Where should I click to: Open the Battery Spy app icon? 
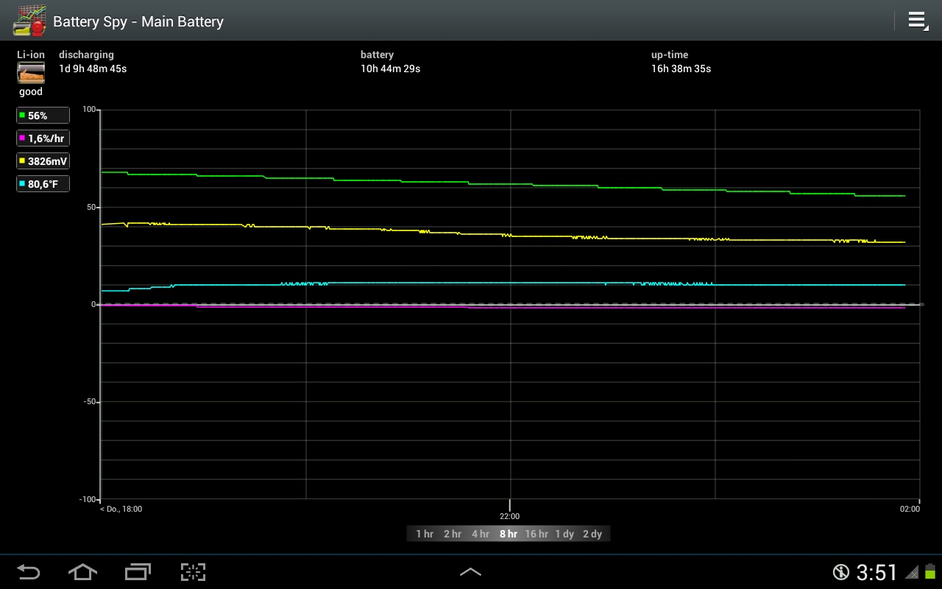31,21
